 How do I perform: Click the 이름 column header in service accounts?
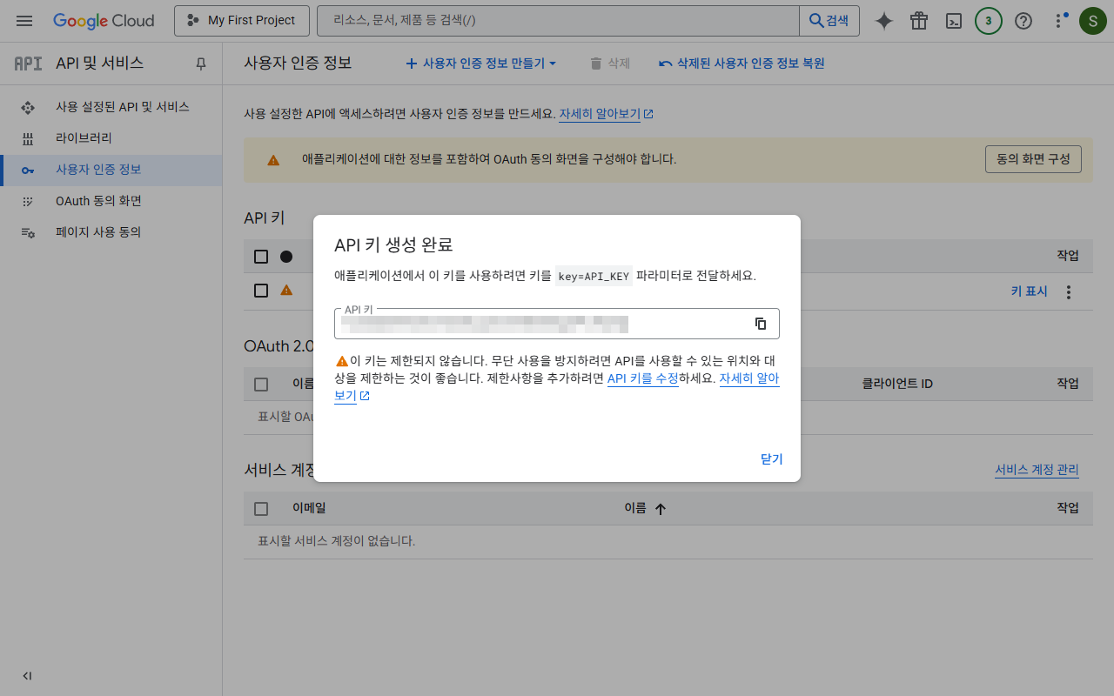click(635, 508)
